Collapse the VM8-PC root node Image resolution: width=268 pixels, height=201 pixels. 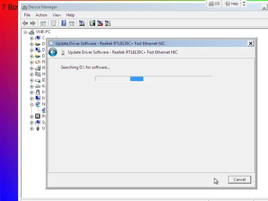click(x=25, y=32)
